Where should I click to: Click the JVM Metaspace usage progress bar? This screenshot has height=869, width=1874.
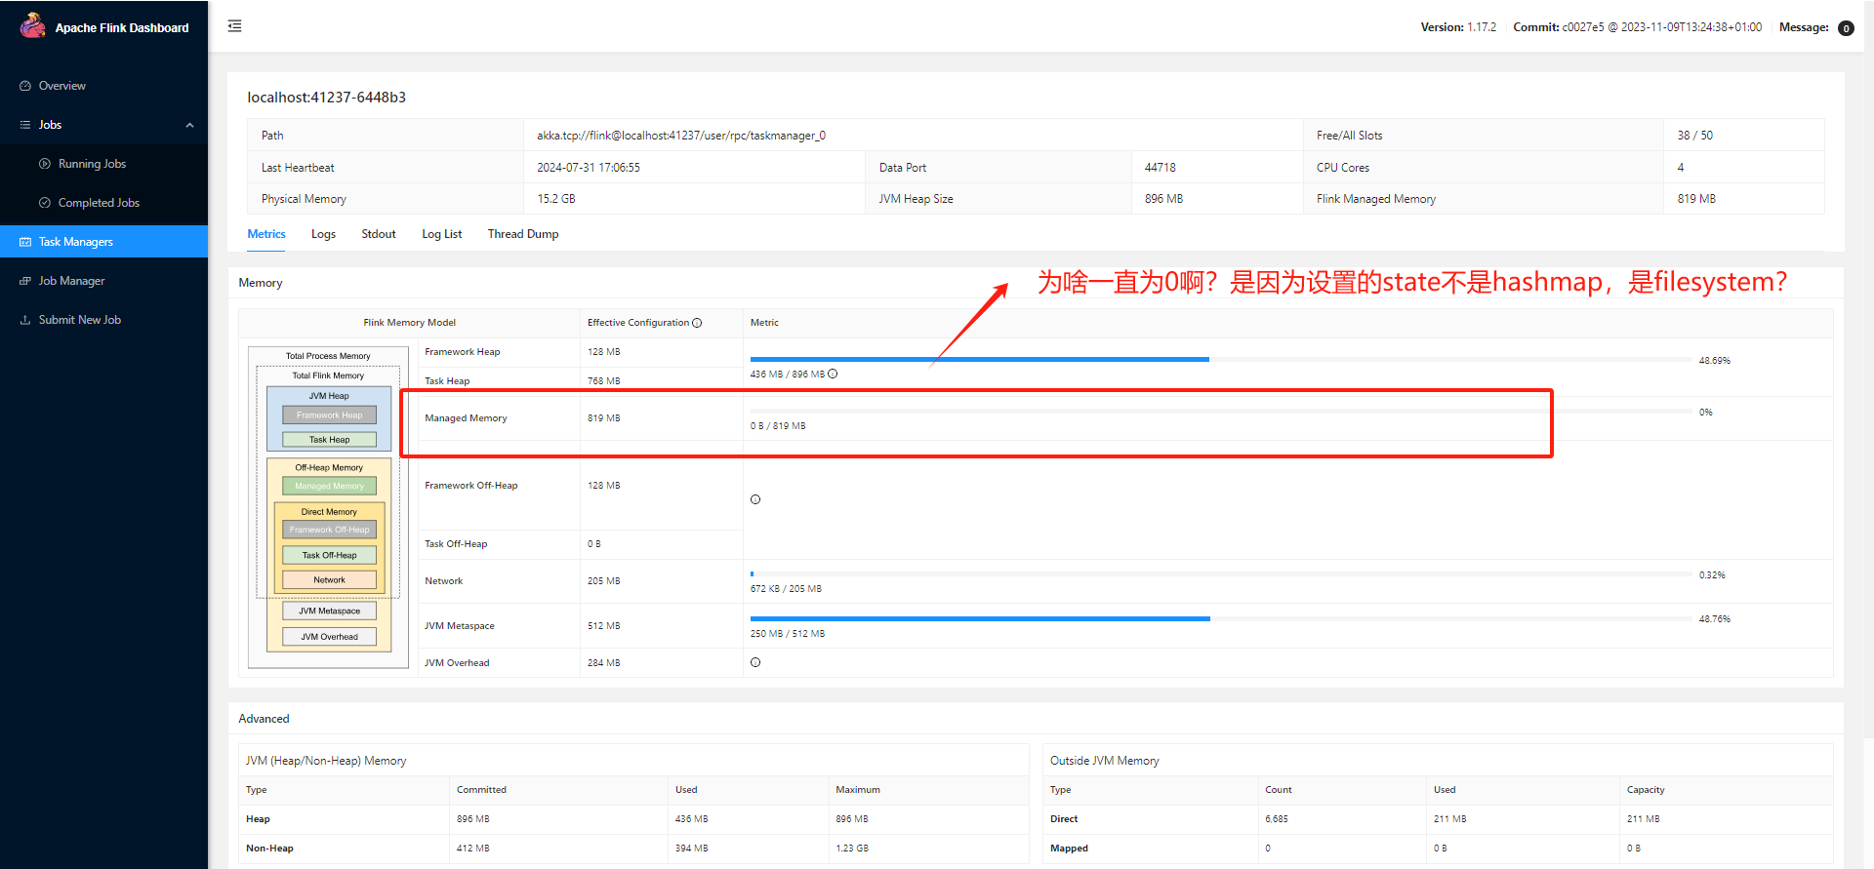tap(1220, 618)
